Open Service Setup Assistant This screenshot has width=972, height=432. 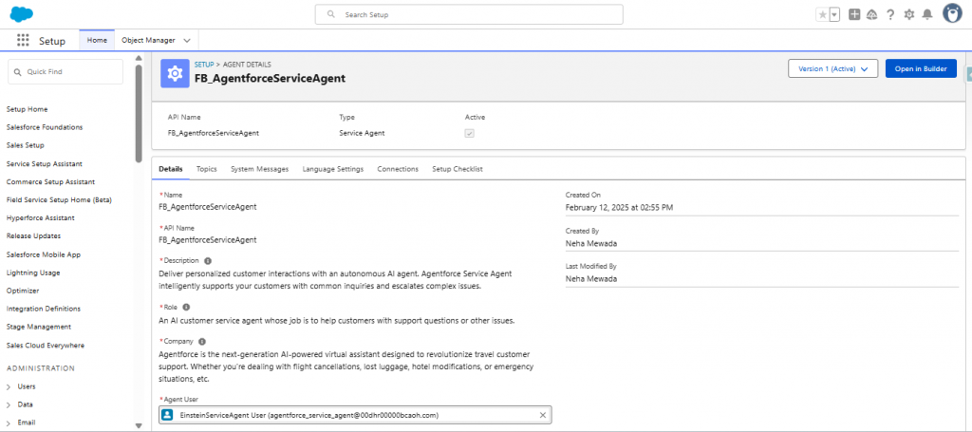coord(44,163)
